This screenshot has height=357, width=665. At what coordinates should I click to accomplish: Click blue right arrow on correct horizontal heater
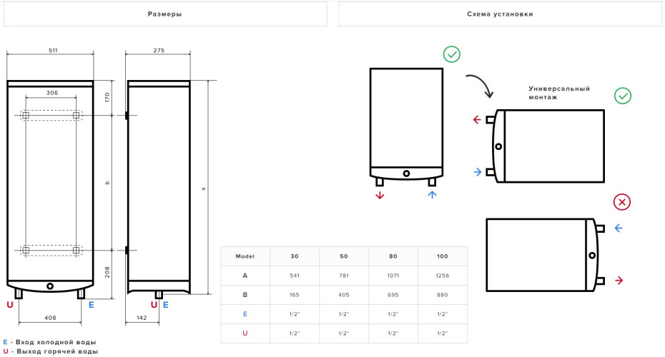[x=477, y=171]
